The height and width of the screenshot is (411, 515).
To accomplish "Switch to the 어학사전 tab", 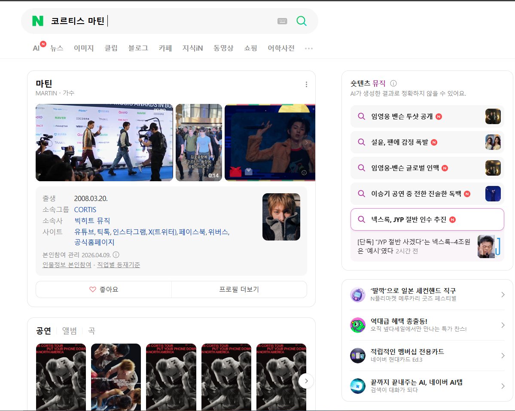I will pos(281,48).
